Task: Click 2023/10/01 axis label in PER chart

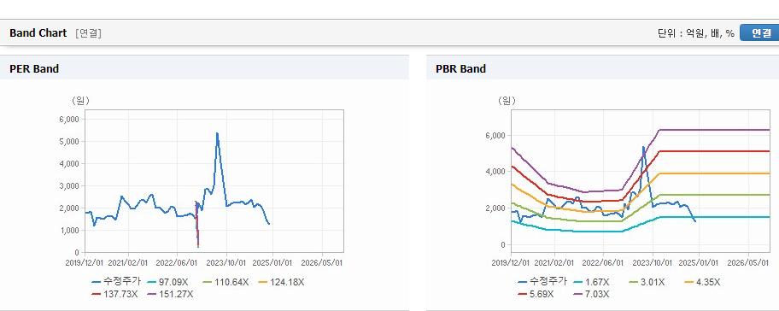Action: (226, 263)
